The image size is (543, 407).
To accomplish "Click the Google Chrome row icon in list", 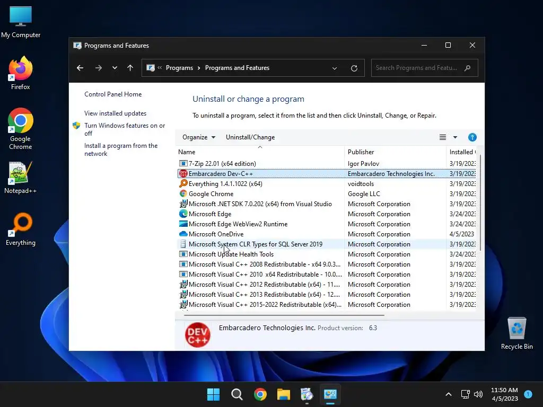I will [x=183, y=193].
